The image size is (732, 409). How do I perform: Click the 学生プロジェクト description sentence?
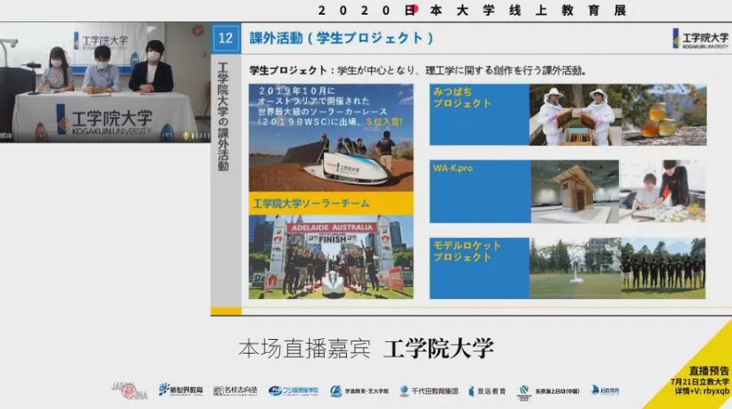(418, 71)
